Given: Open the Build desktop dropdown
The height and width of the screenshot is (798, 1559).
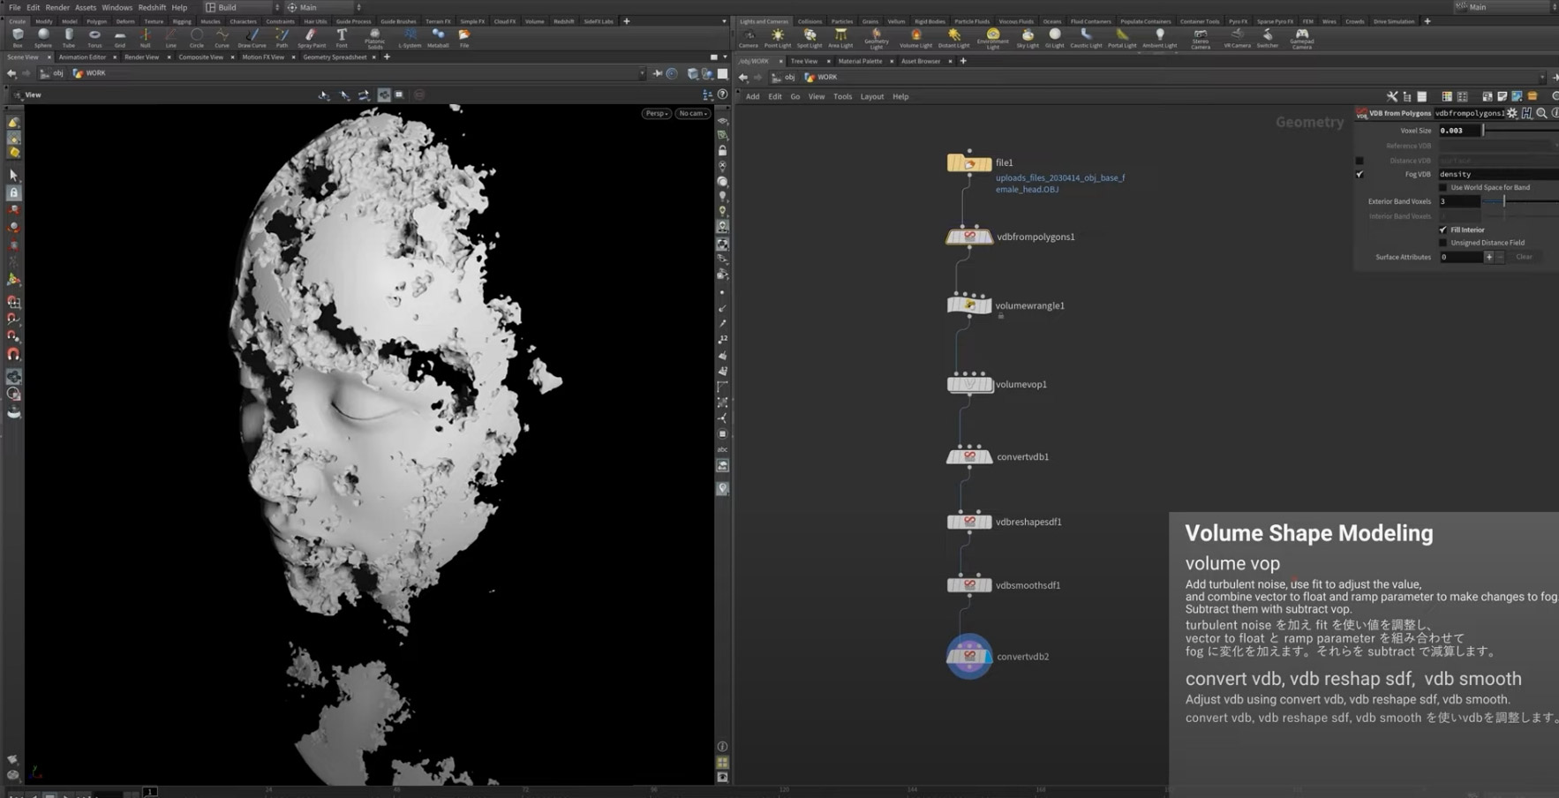Looking at the screenshot, I should tap(243, 7).
